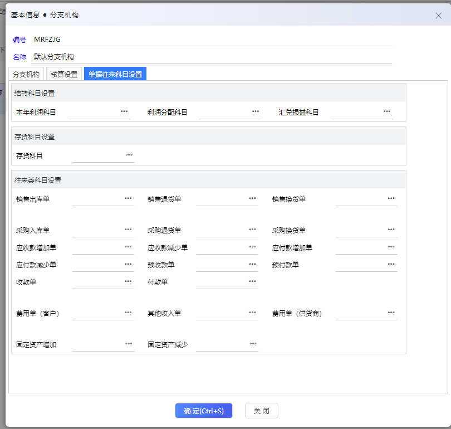Image resolution: width=451 pixels, height=429 pixels.
Task: Click into the 编号 text field
Action: (212, 40)
